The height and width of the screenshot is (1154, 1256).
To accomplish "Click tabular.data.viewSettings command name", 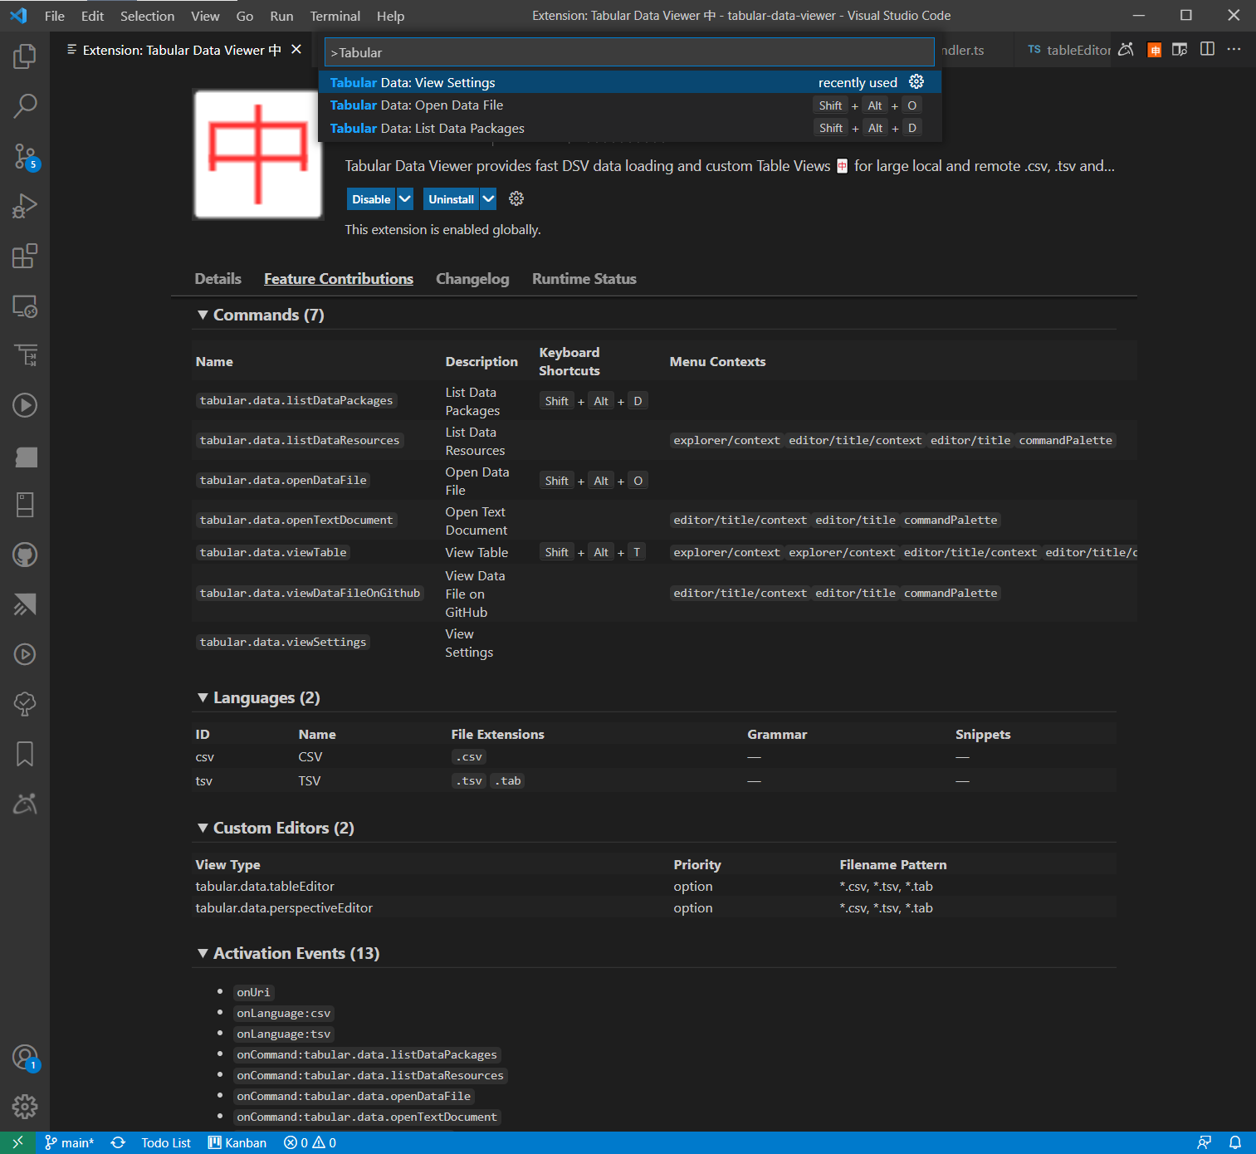I will point(283,642).
